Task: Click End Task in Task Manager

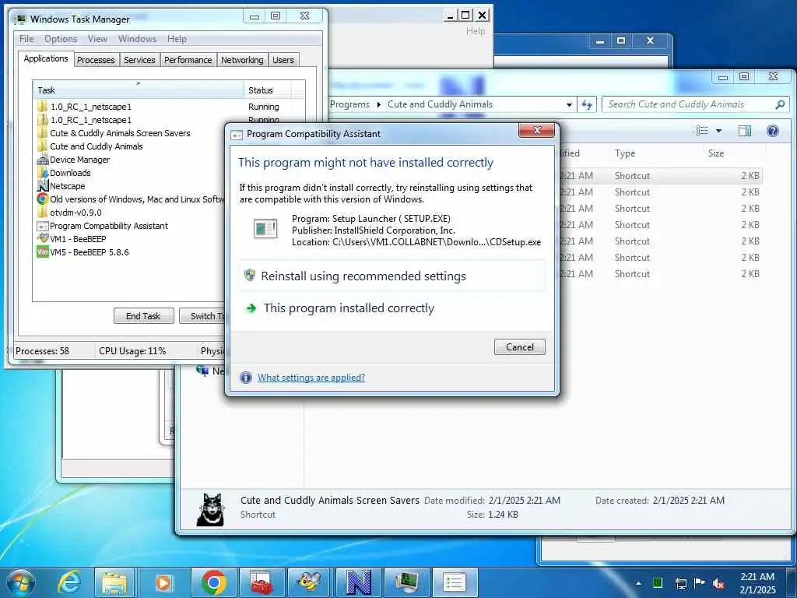Action: coord(143,316)
